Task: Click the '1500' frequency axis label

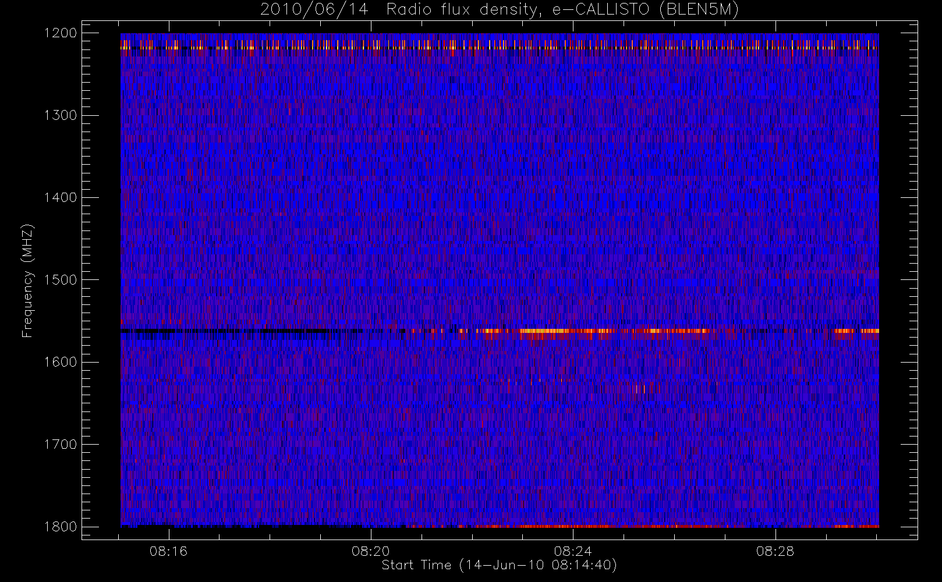Action: (x=61, y=280)
